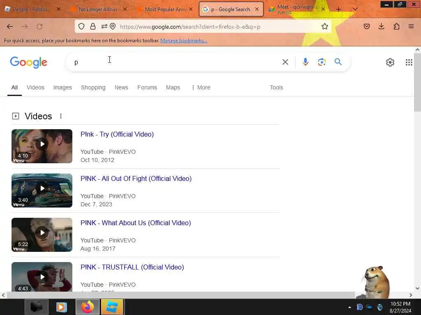The image size is (421, 315).
Task: Click the horizontal page scrollbar
Action: pyautogui.click(x=181, y=295)
